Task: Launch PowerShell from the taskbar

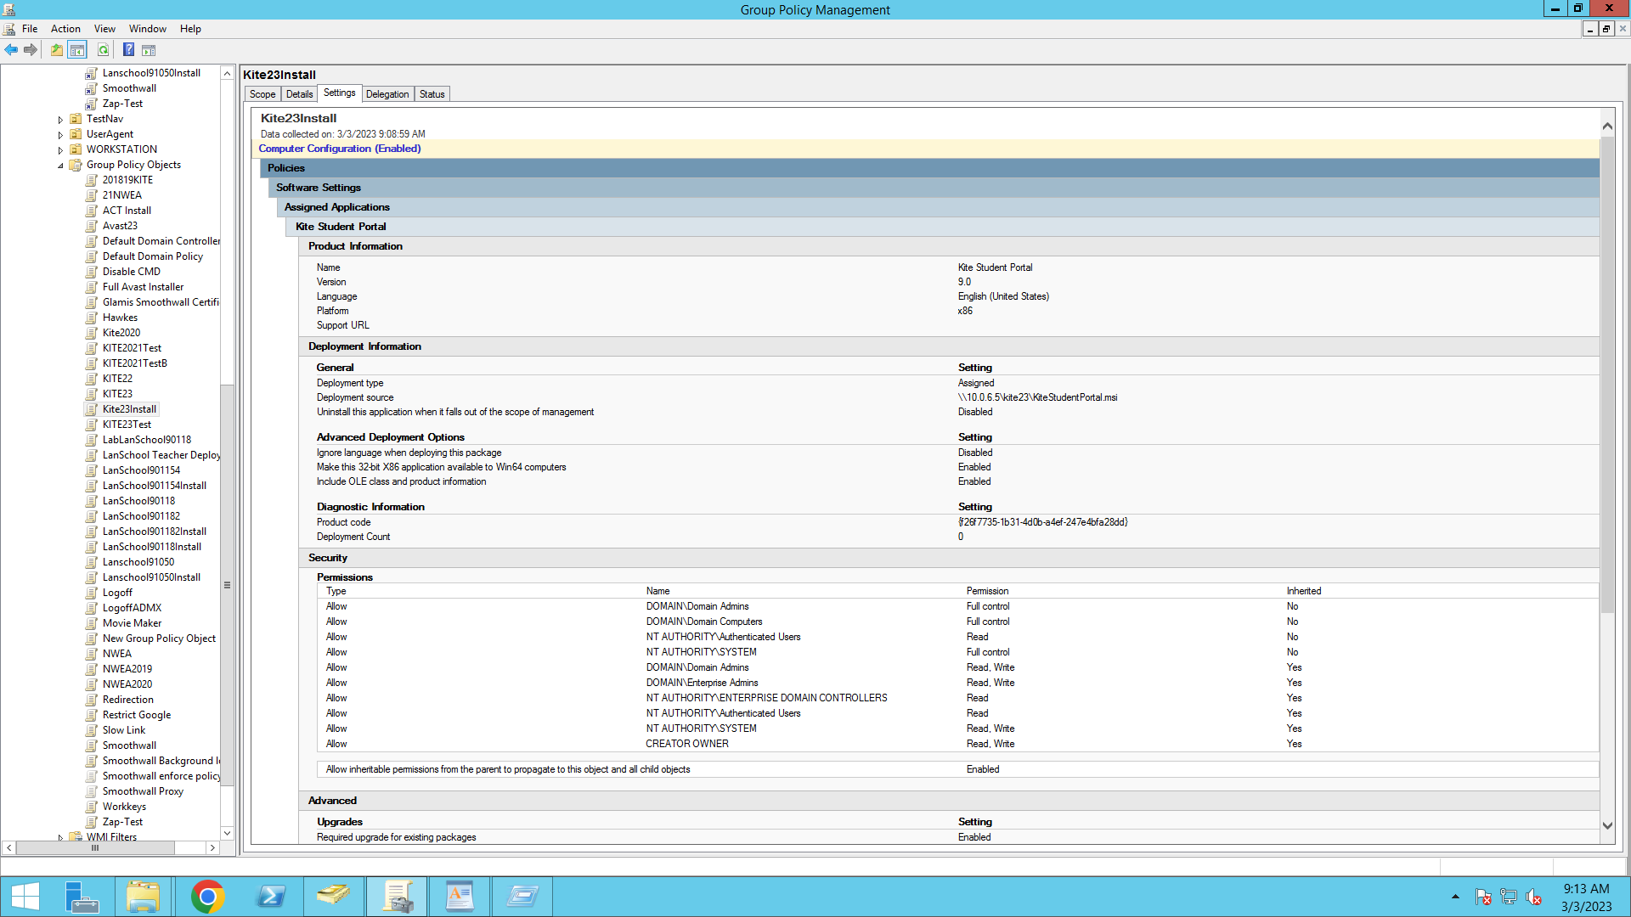Action: 270,897
